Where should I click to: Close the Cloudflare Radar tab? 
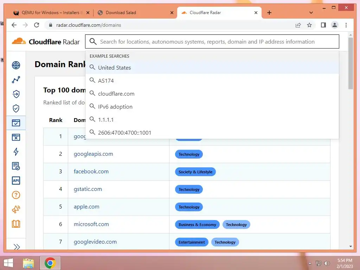(256, 13)
